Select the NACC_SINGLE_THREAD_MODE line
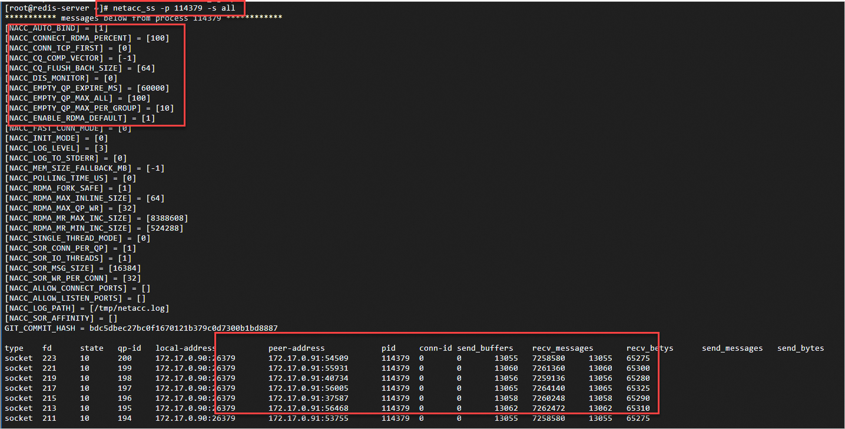The width and height of the screenshot is (845, 429). click(x=77, y=238)
